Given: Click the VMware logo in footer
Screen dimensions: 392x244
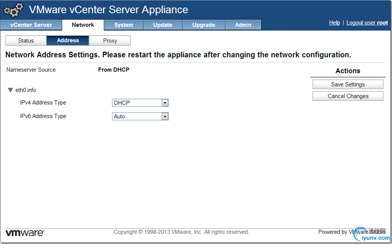Looking at the screenshot, I should click(x=25, y=232).
